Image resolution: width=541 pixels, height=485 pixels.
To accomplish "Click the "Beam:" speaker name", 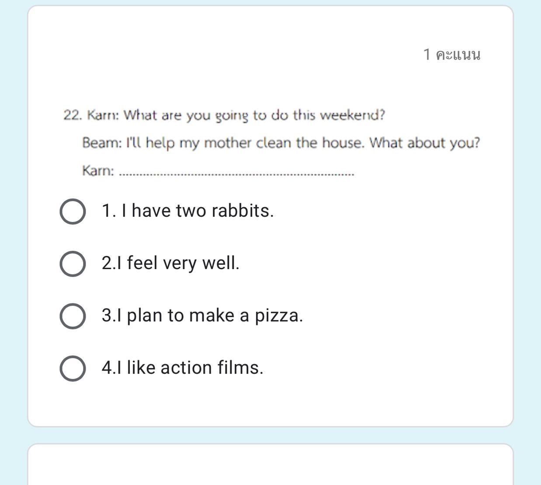I will [102, 143].
